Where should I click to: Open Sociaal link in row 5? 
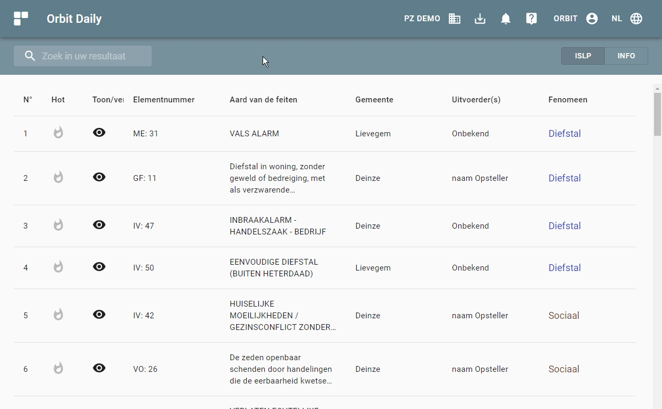[563, 316]
